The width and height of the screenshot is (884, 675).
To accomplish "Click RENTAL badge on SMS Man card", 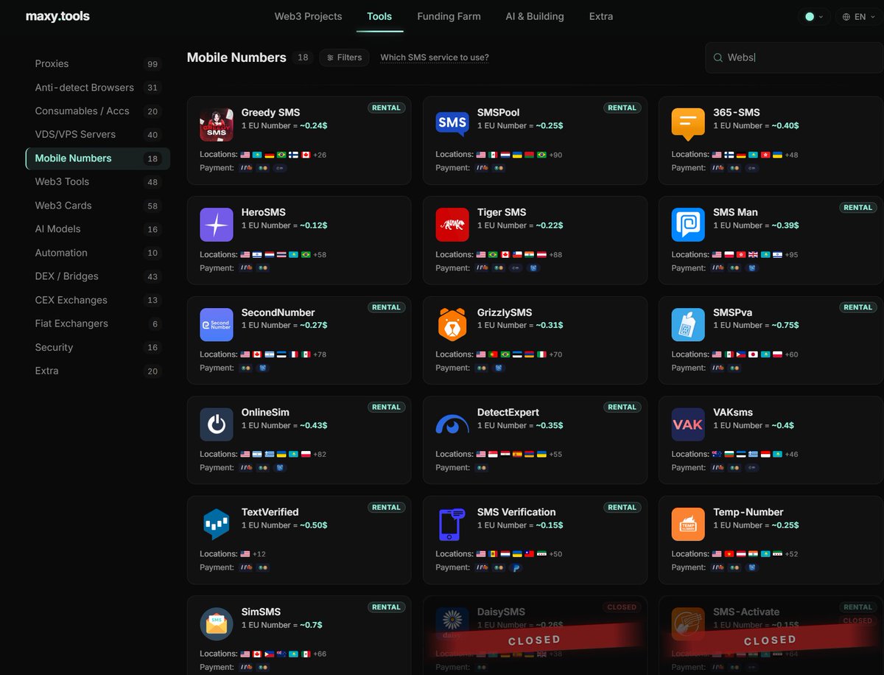I will (858, 208).
